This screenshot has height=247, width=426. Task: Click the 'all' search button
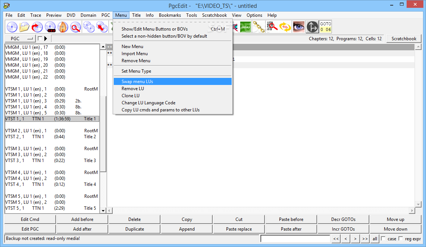pyautogui.click(x=375, y=239)
